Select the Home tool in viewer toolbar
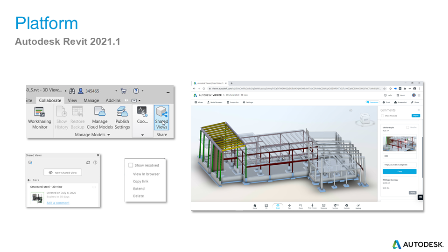Image resolution: width=448 pixels, height=252 pixels. [x=255, y=206]
